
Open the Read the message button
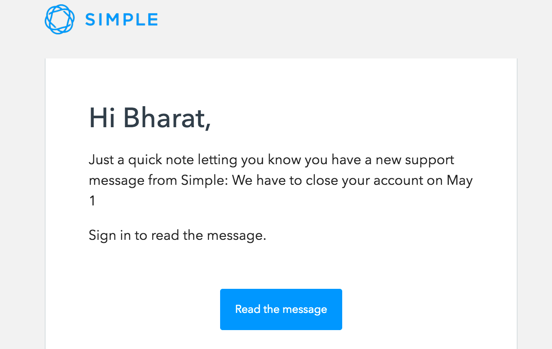[x=281, y=309]
